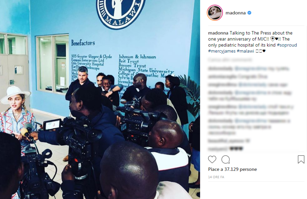Viewport: 307px width, 199px height.
Task: Click the 14 ORE FA timestamp
Action: click(216, 177)
